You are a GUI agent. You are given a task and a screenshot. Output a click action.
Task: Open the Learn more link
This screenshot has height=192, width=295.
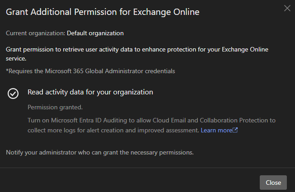[x=216, y=130]
